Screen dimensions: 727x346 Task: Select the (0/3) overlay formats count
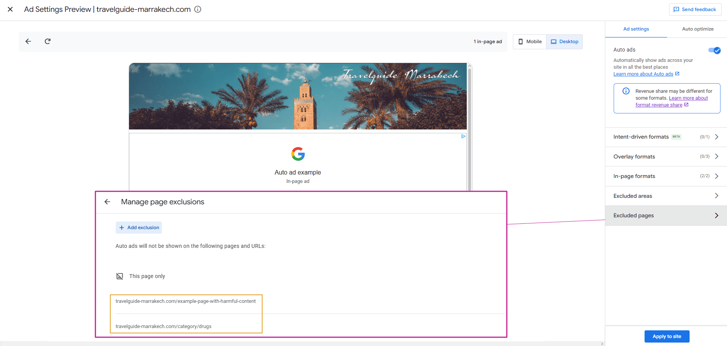click(704, 157)
